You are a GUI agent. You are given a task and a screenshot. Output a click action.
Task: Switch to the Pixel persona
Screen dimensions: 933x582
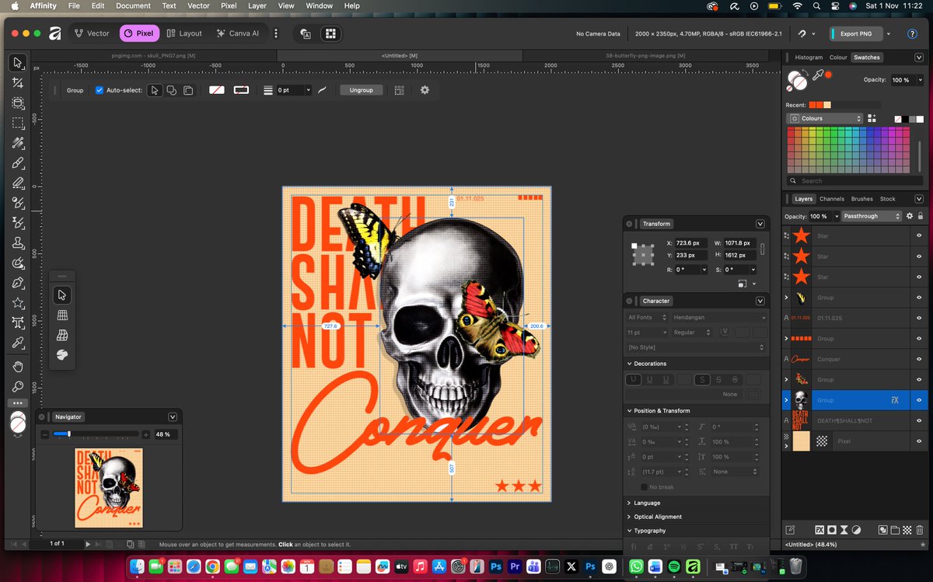[139, 33]
